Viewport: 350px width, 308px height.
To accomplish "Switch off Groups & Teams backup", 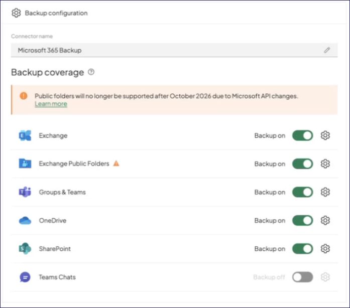I will click(x=303, y=192).
